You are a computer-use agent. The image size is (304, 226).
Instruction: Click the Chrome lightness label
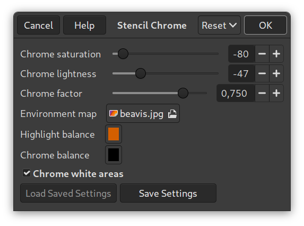(x=58, y=74)
